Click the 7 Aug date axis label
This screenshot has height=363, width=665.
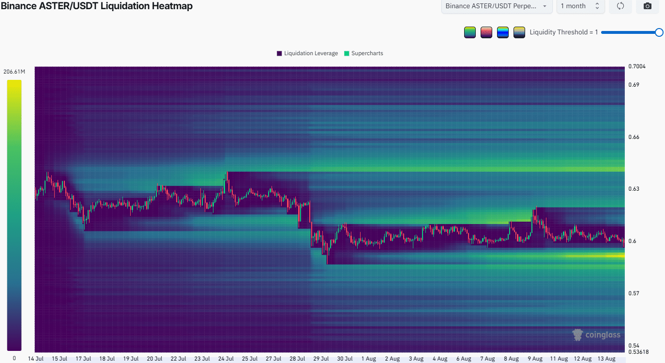coord(487,359)
